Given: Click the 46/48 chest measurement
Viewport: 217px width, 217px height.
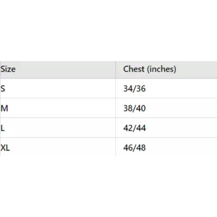Looking at the screenshot, I should pyautogui.click(x=135, y=148).
